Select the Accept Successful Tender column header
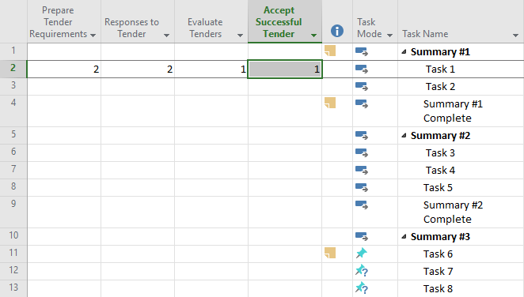The image size is (524, 297). tap(279, 22)
